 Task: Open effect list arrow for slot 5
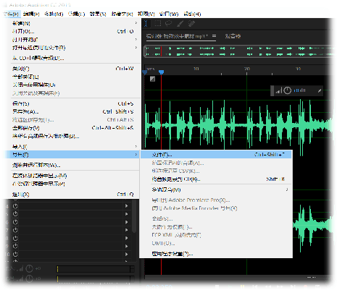pyautogui.click(x=126, y=214)
